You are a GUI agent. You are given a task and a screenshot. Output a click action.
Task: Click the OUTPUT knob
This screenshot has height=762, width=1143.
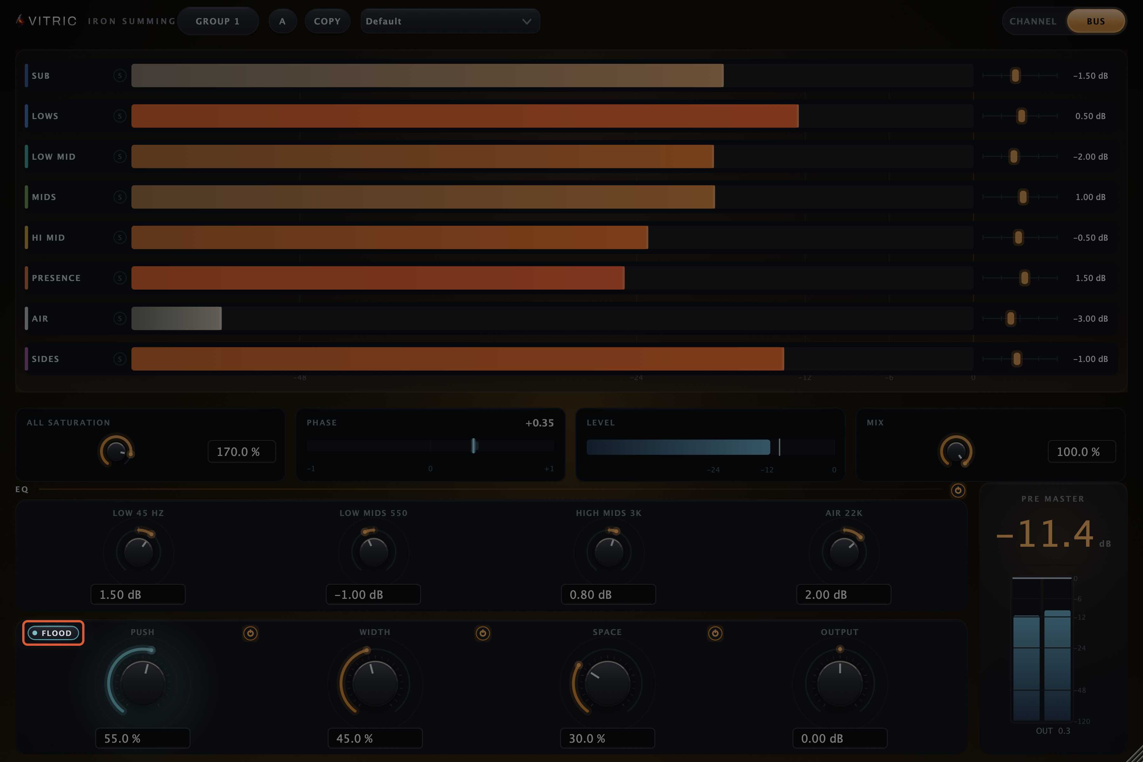tap(840, 683)
